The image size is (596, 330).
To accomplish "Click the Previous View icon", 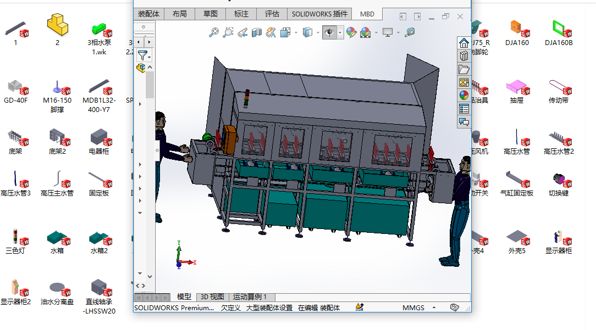I will tap(242, 33).
